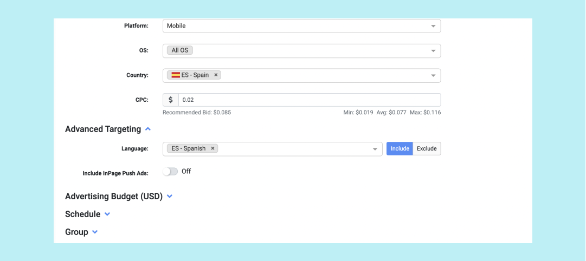Click the Off label beside toggle
This screenshot has width=586, height=261.
(x=186, y=172)
